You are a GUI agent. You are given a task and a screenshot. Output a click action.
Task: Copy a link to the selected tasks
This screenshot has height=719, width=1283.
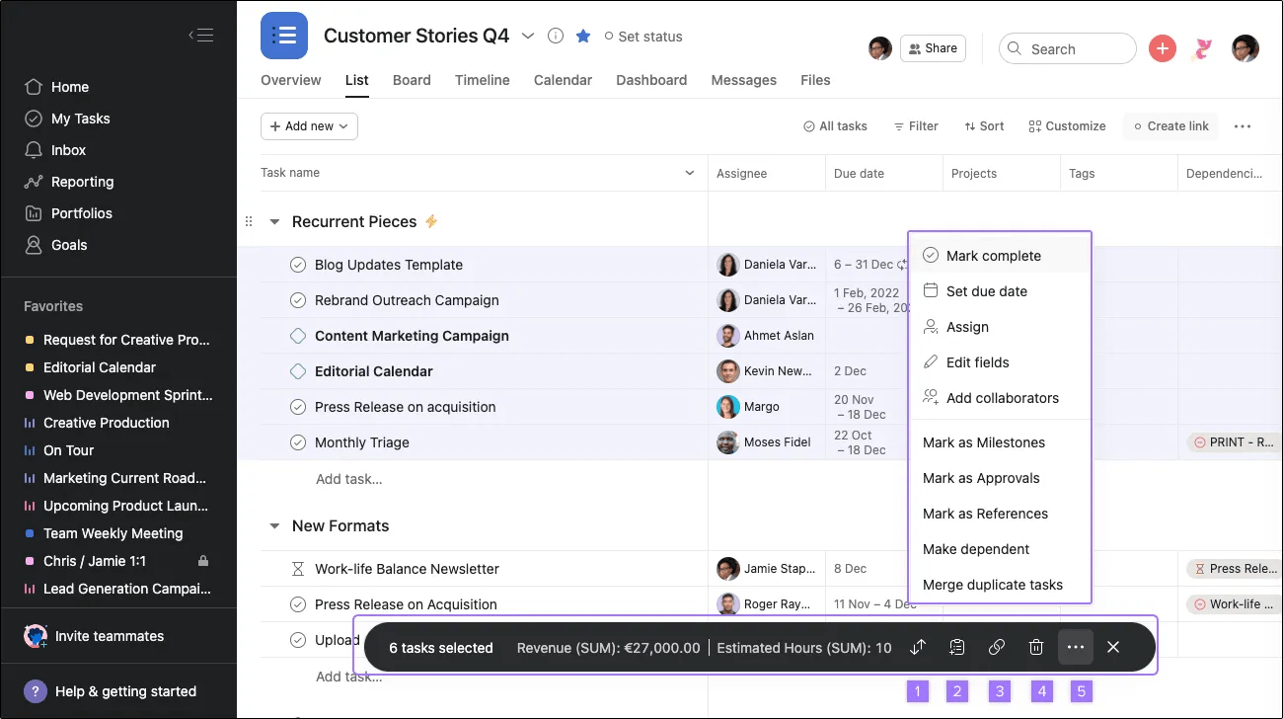[x=996, y=647]
